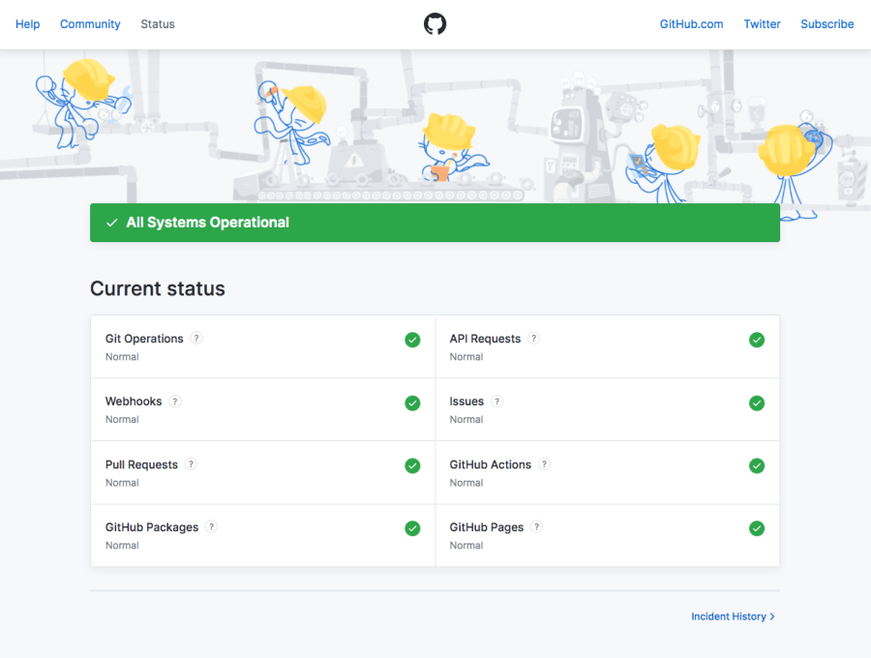Click the GitHub octocat logo
The width and height of the screenshot is (871, 658).
[x=435, y=23]
